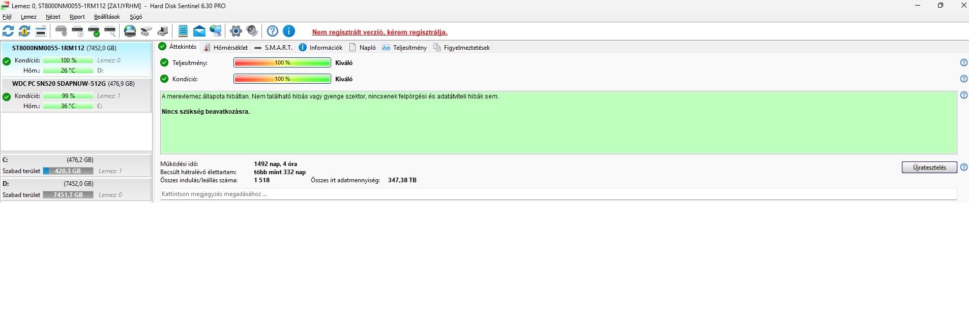
Task: Click the D: partition 7451,7 GB free bar
Action: pos(68,195)
